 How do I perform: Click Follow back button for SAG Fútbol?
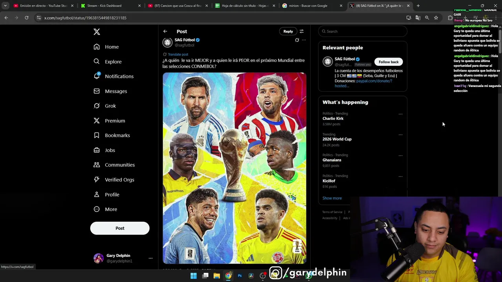click(389, 62)
